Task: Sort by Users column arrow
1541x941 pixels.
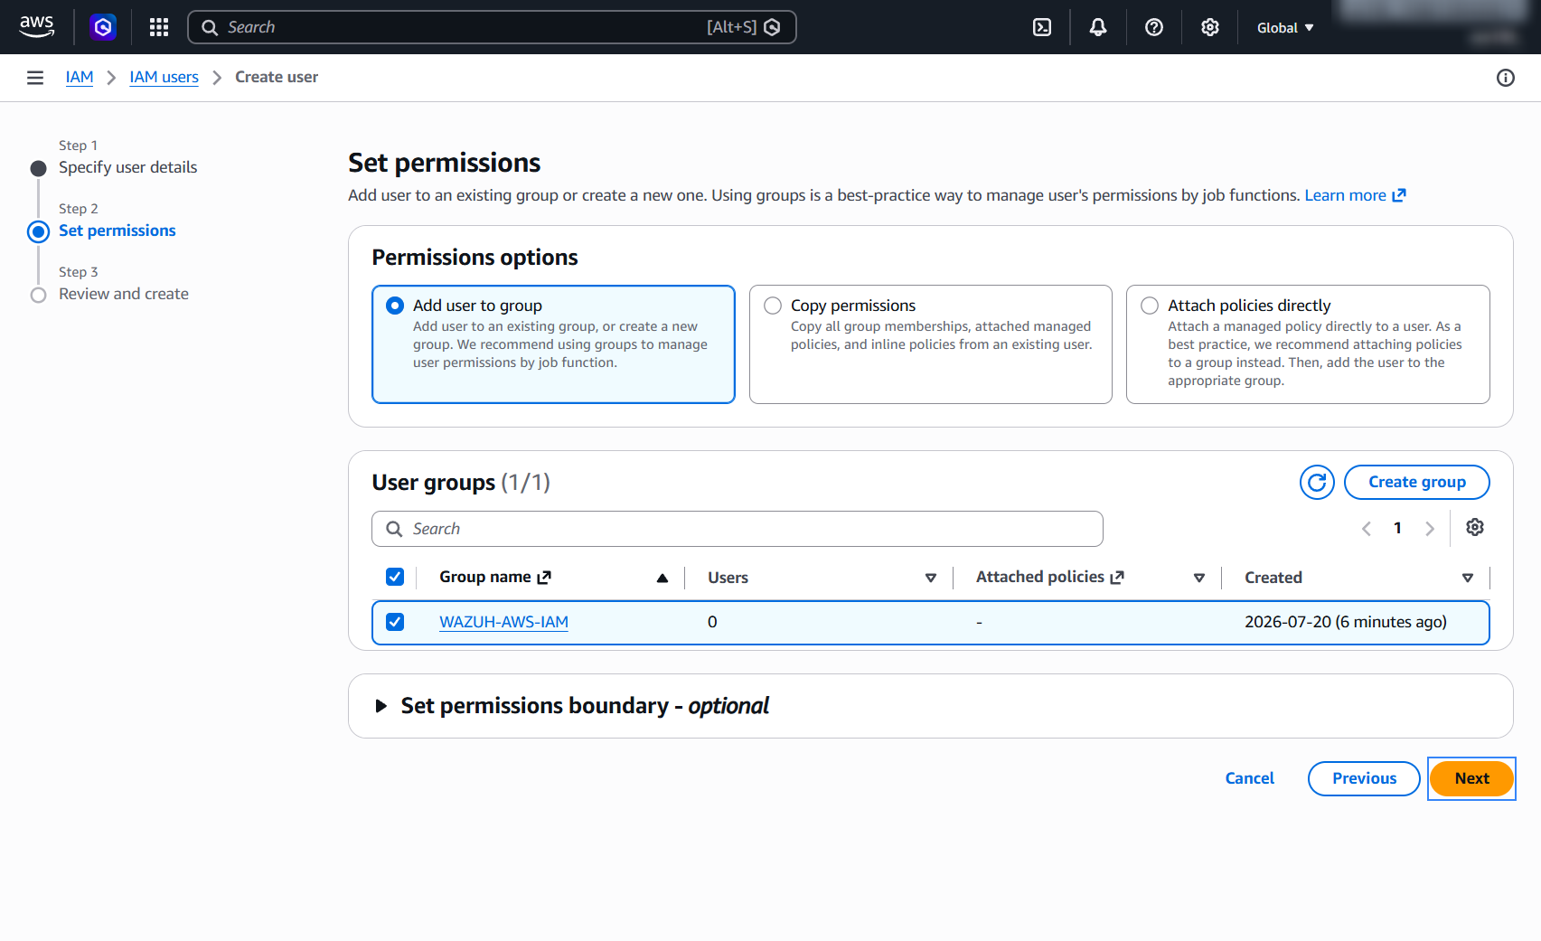Action: 931,578
